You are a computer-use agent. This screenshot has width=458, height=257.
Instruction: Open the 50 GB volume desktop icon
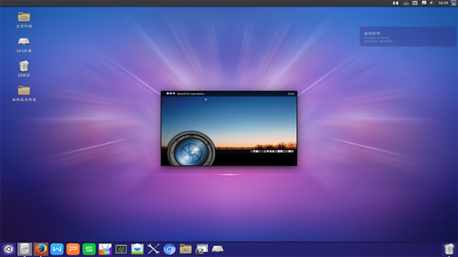pos(23,45)
